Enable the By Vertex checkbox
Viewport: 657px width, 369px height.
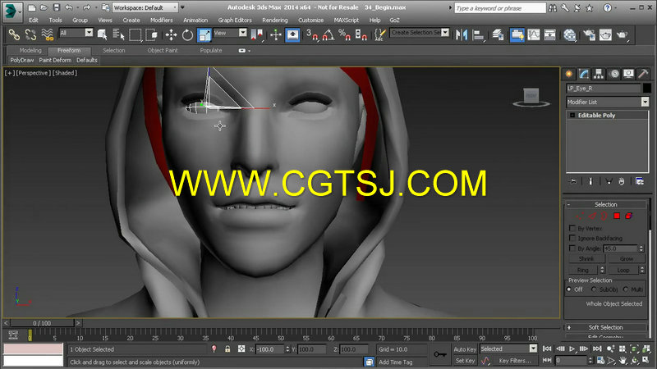pos(572,229)
